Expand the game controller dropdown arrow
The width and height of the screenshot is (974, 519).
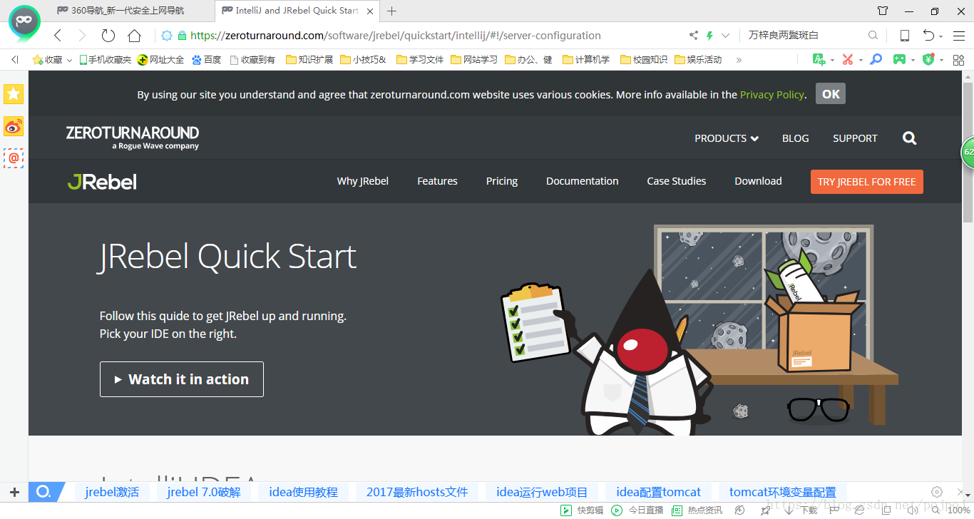(x=913, y=61)
